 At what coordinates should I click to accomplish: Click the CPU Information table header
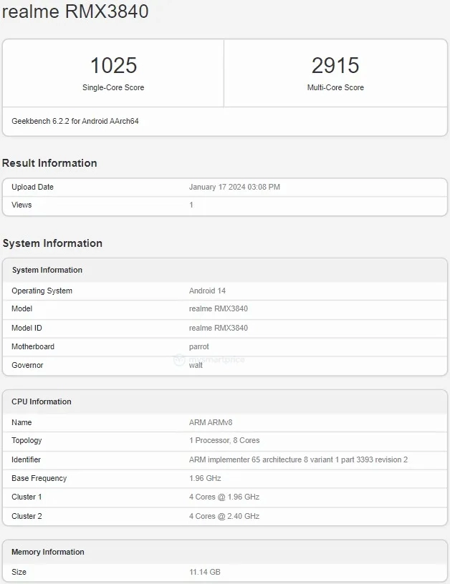pos(42,401)
